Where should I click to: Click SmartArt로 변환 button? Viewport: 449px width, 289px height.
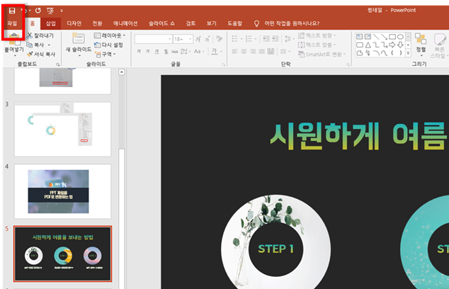click(x=322, y=54)
